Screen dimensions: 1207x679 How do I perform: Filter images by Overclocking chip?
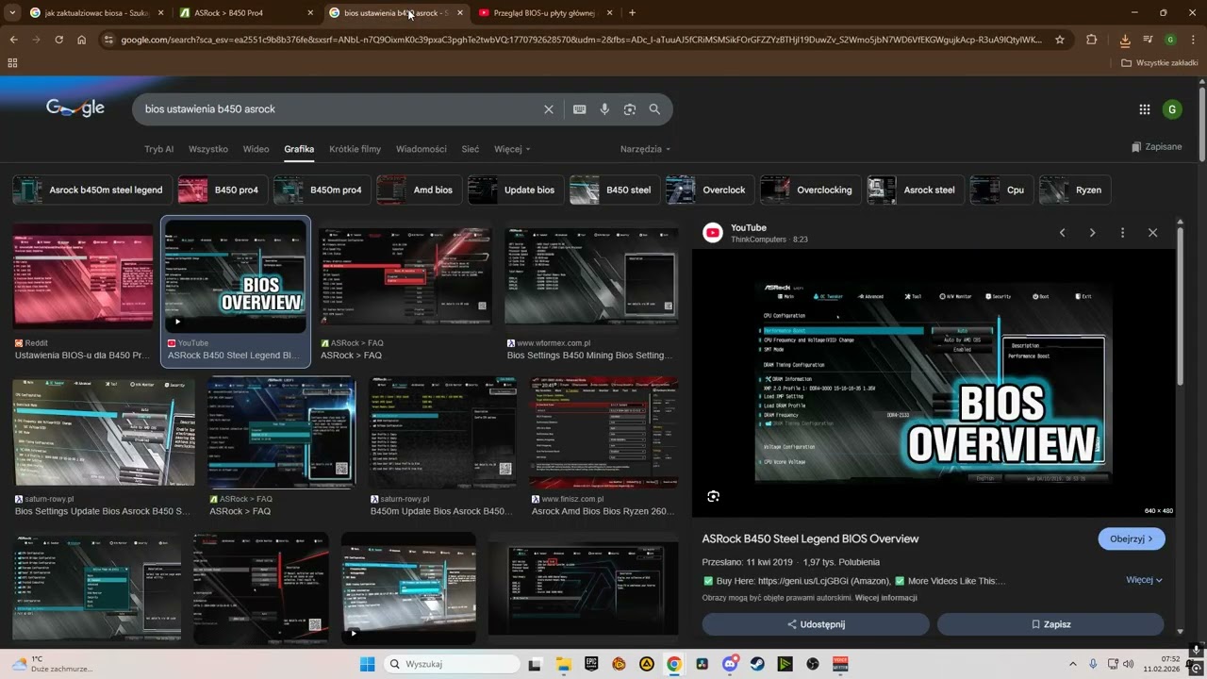tap(811, 190)
